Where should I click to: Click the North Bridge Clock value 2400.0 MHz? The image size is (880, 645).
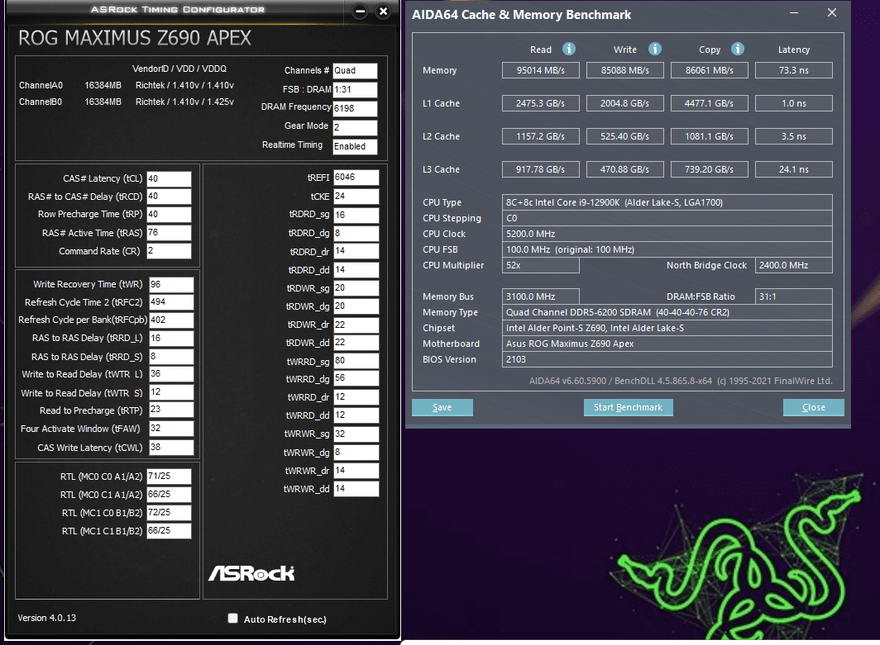[794, 265]
